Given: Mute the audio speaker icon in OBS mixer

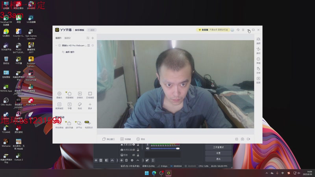Looking at the screenshot, I should [148, 149].
